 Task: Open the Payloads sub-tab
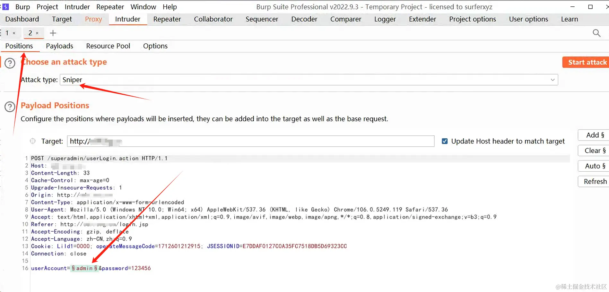[x=60, y=46]
